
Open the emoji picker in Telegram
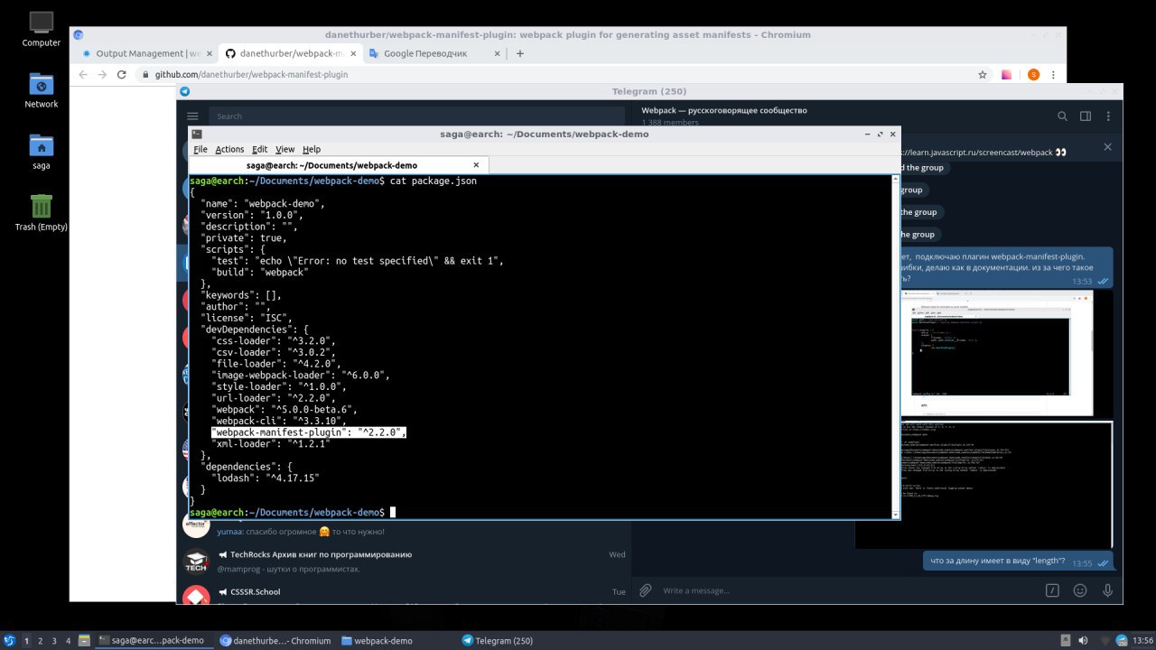coord(1080,590)
